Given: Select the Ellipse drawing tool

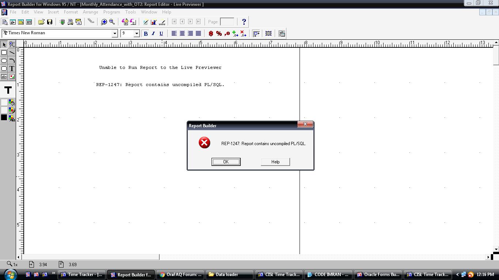Looking at the screenshot, I should [x=4, y=61].
